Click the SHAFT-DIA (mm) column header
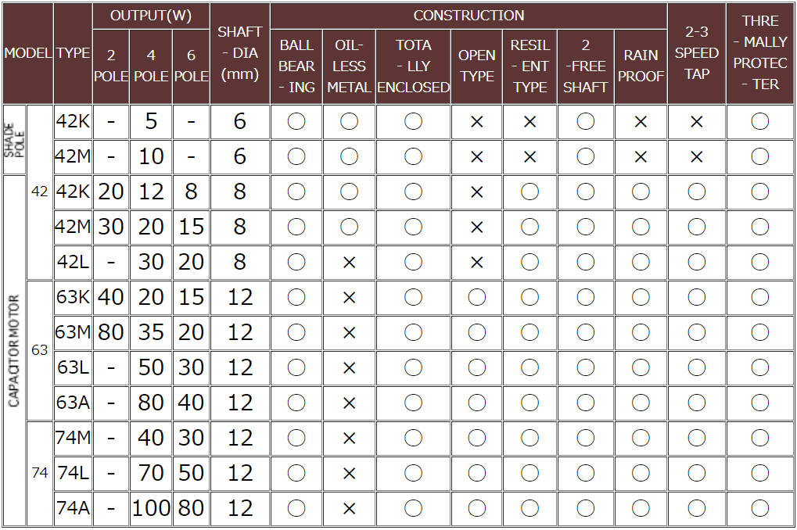The width and height of the screenshot is (797, 530). [239, 54]
